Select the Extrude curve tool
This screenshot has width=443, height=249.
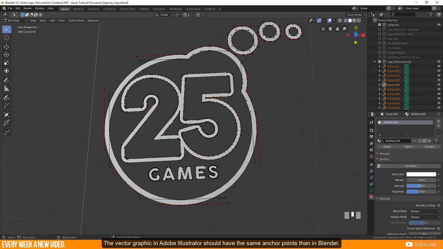[6, 106]
